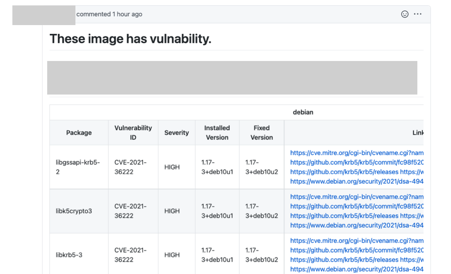This screenshot has width=451, height=274.
Task: Click the "1 hour ago" comment timestamp
Action: pos(127,14)
